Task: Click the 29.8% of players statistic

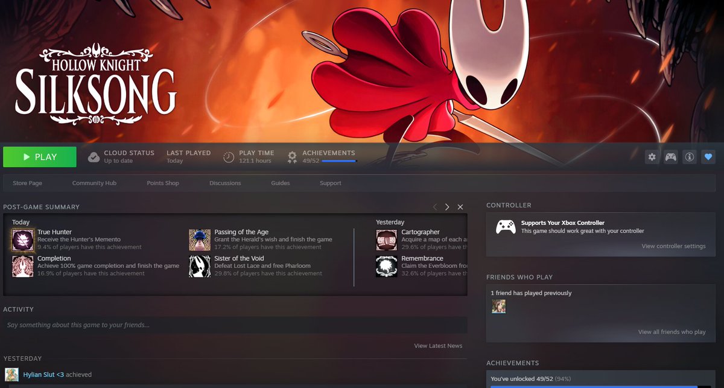Action: tap(268, 273)
